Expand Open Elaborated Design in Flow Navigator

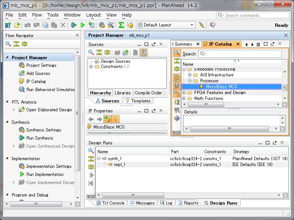click(x=14, y=109)
